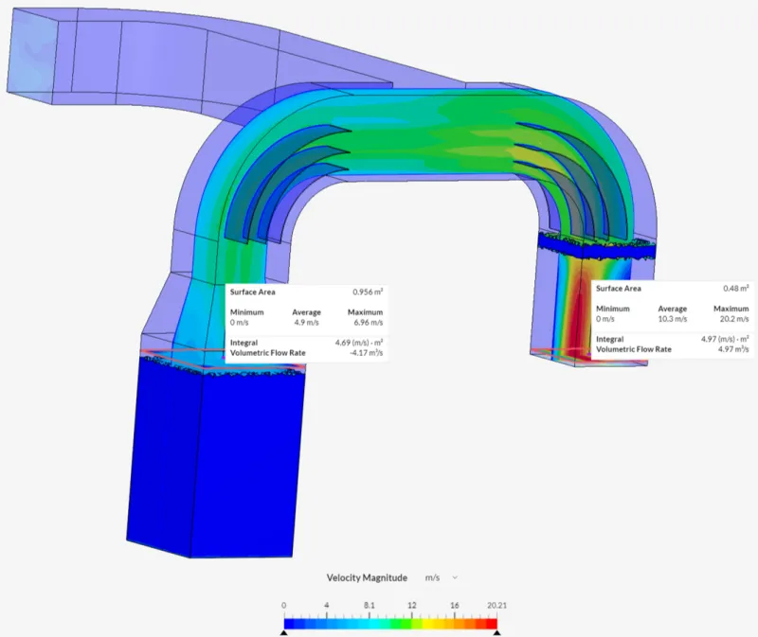Screen dimensions: 758x637
Task: Click the dark blue start of the color bar
Action: (x=290, y=621)
